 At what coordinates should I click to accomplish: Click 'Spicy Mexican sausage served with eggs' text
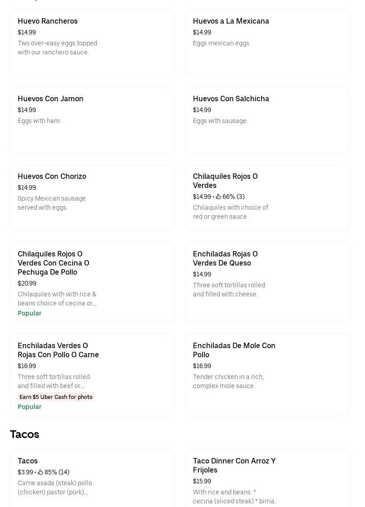pos(51,203)
